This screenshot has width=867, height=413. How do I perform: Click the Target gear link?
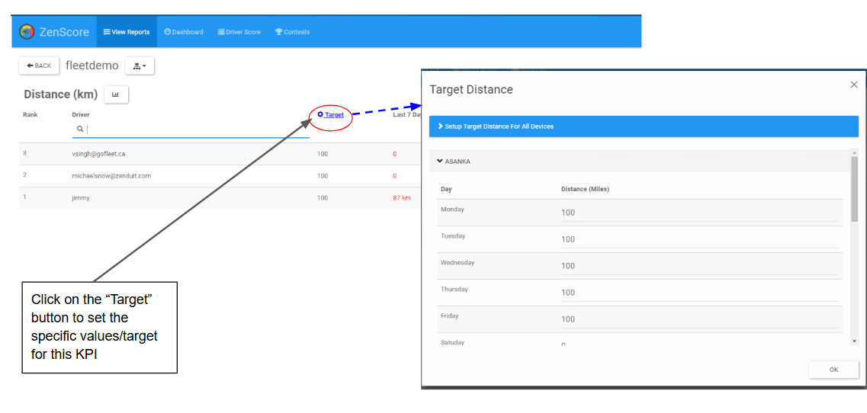330,115
